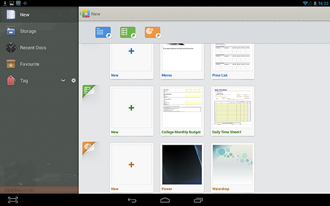
Task: Select New in the sidebar
Action: [39, 15]
